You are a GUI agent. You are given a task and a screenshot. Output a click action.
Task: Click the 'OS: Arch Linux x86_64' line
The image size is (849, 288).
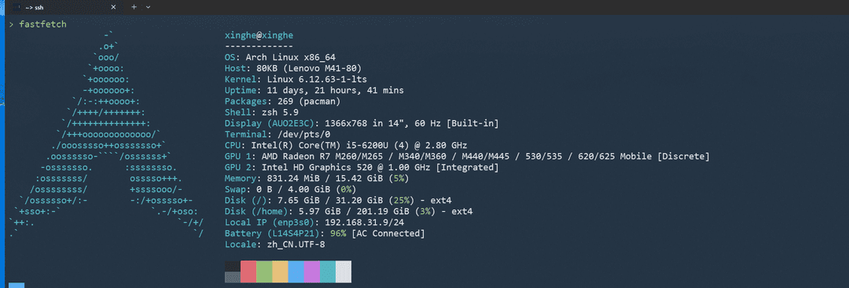coord(279,57)
